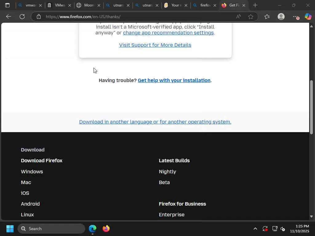
Task: Open the sync status tray icon
Action: [x=265, y=229]
